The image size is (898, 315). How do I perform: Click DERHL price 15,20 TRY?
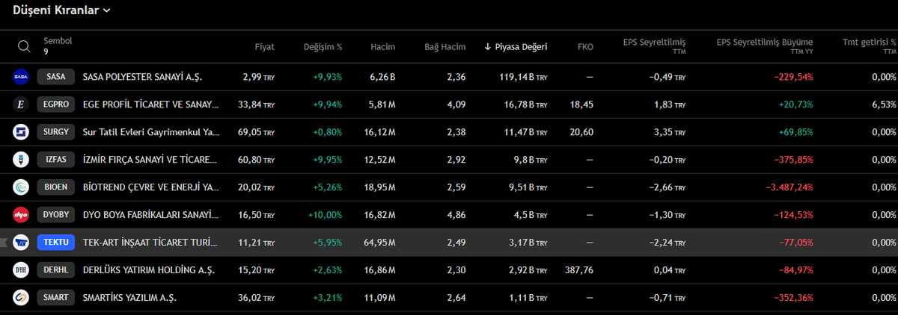(256, 270)
